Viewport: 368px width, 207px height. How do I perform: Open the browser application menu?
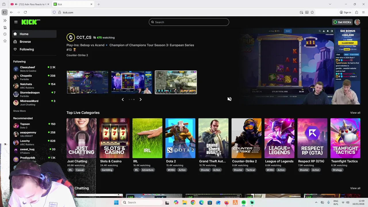(x=363, y=12)
